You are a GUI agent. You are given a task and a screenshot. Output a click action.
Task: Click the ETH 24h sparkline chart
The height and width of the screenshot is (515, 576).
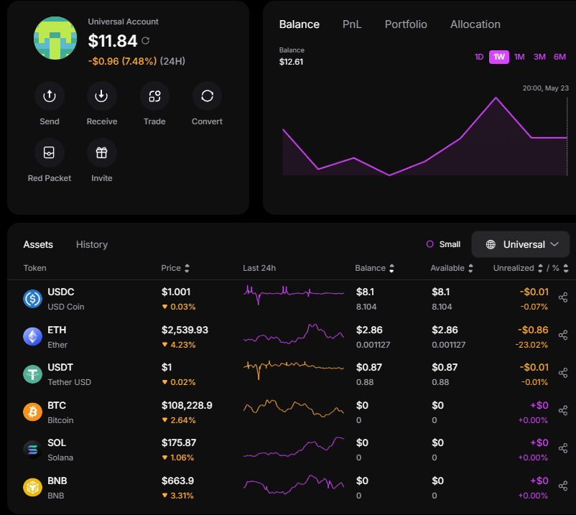pos(294,334)
